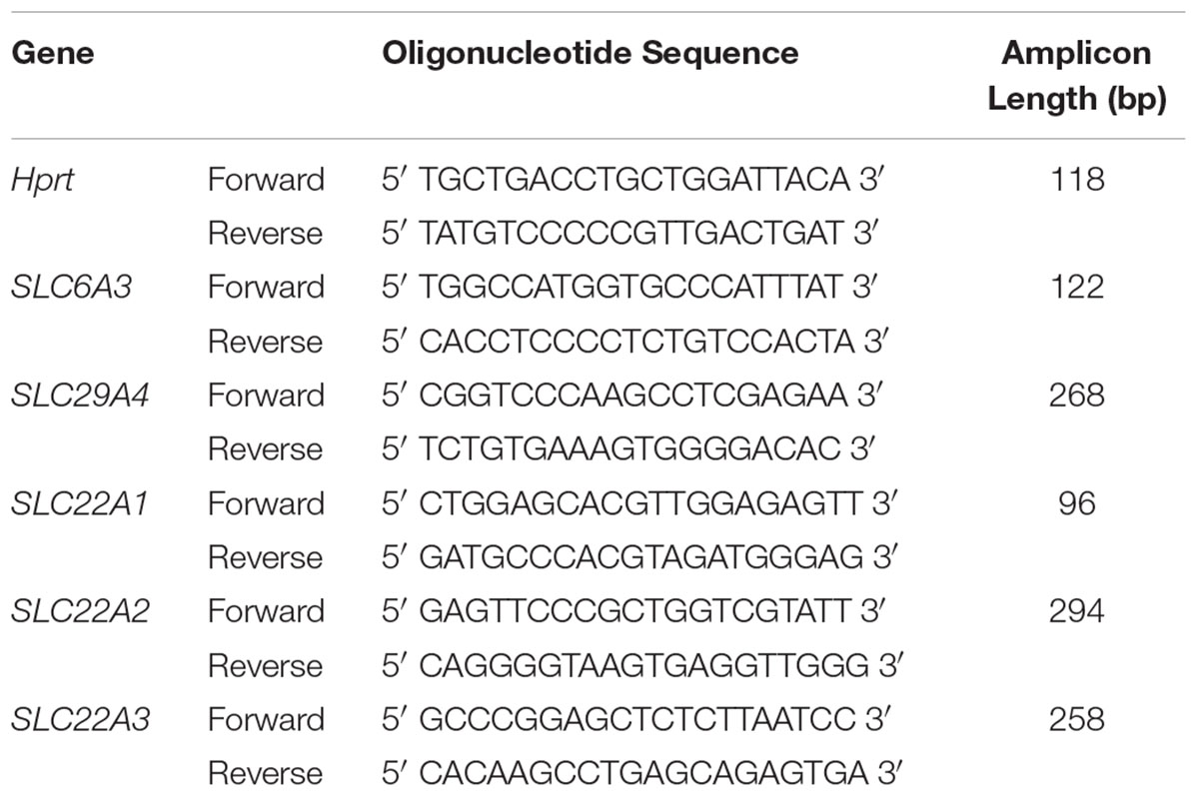Click the SLC22A1 gene label
Viewport: 1199px width, 797px height.
[x=80, y=503]
